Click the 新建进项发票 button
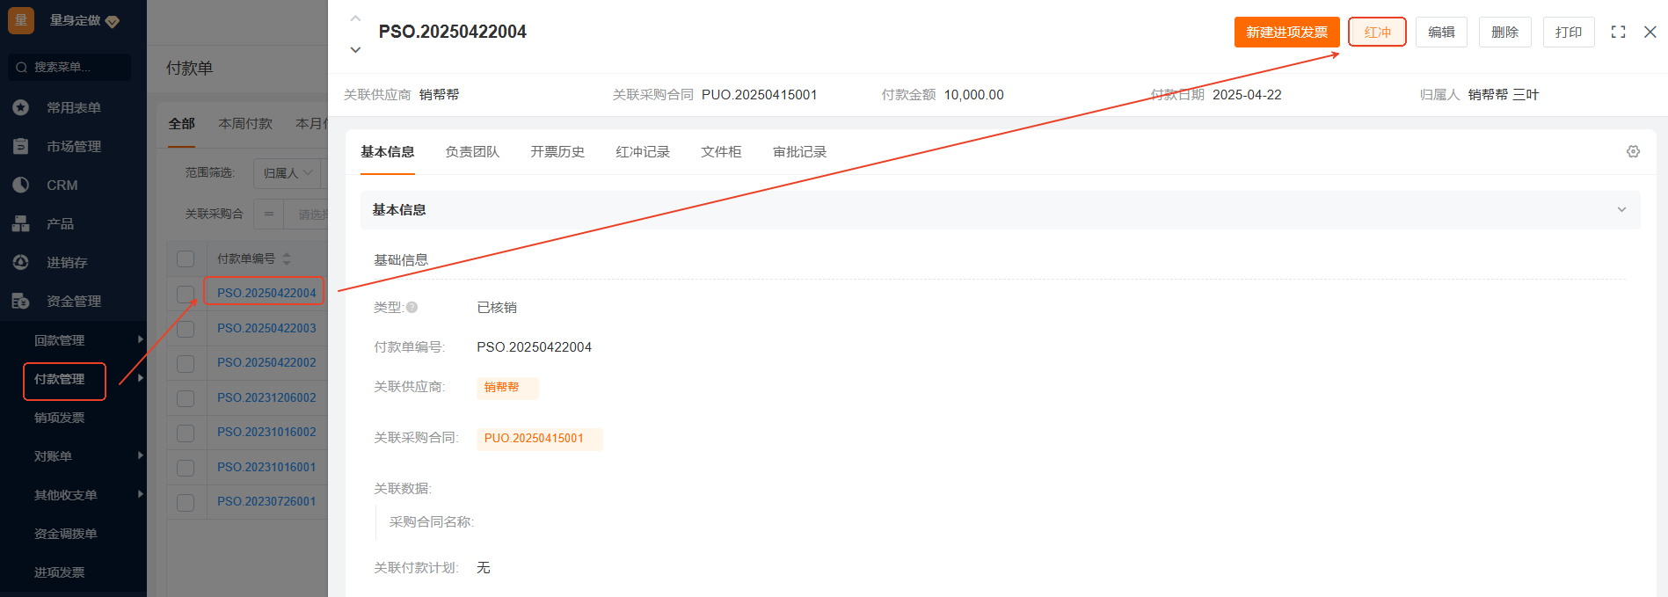 click(1286, 32)
